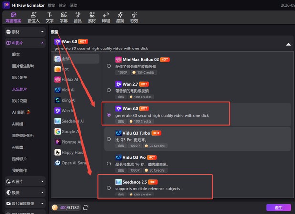The image size is (295, 214).
Task: Open AI 舞蹈 in sidebar
Action: tap(21, 112)
